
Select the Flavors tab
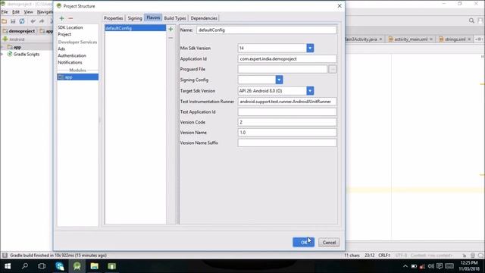click(x=153, y=17)
